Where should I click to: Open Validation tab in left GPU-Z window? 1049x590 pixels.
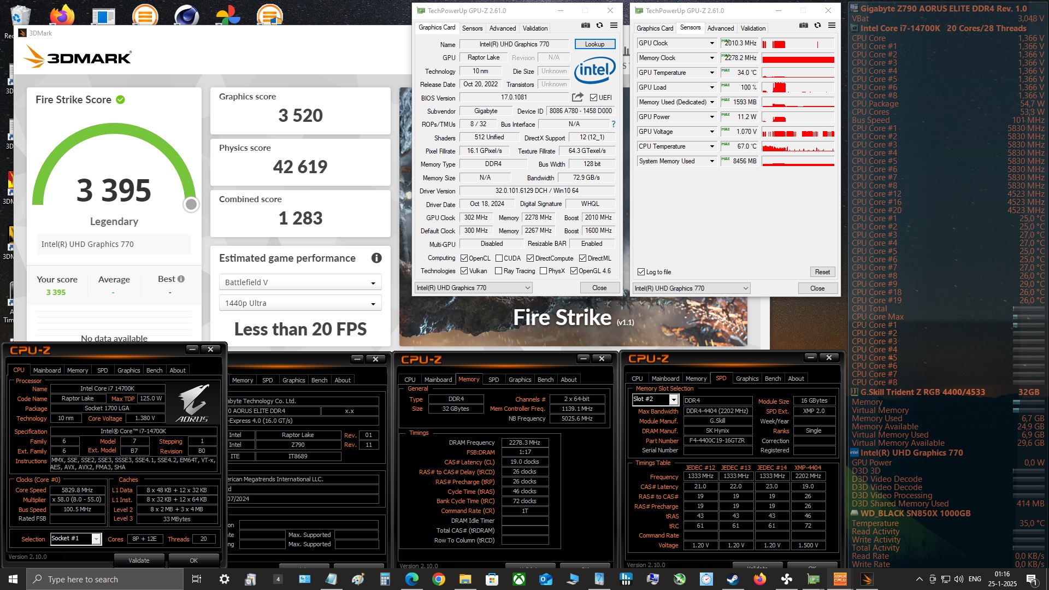click(x=535, y=28)
